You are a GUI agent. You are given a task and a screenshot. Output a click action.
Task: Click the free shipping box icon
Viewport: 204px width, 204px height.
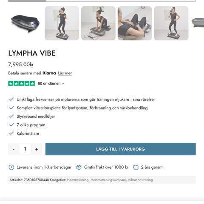click(79, 167)
